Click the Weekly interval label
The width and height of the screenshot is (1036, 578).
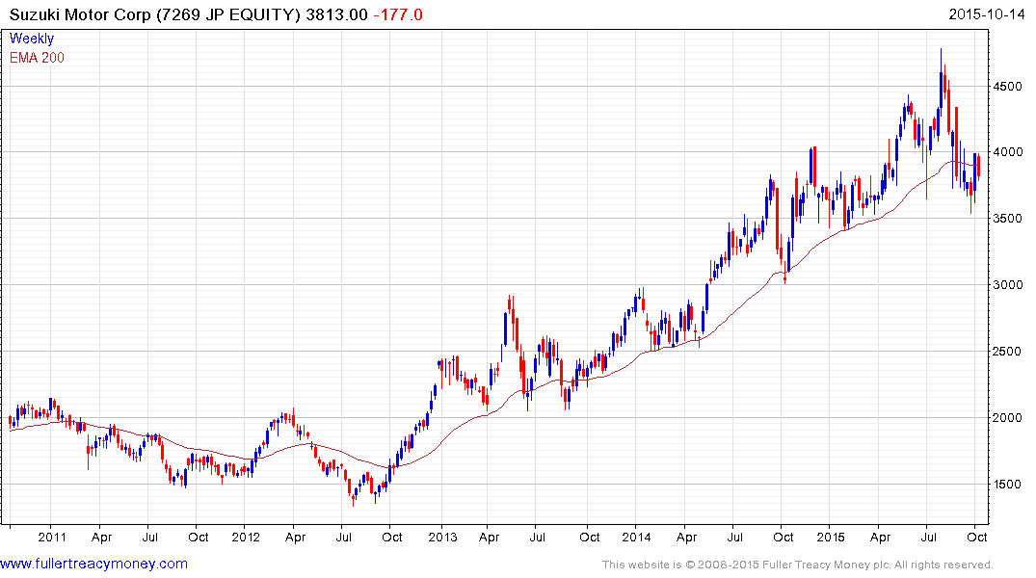click(32, 39)
